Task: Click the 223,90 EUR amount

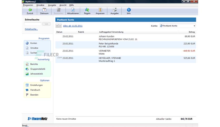Action: coord(189,44)
